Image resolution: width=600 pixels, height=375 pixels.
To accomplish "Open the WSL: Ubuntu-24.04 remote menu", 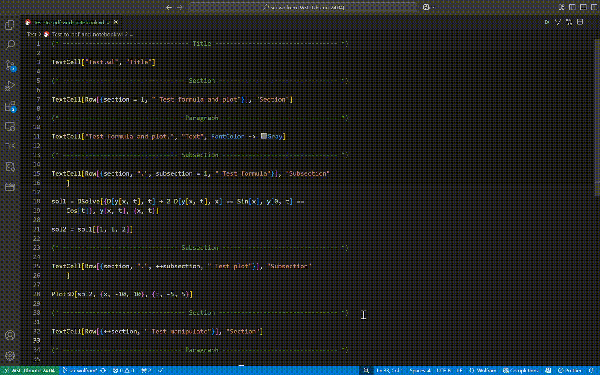I will (29, 371).
